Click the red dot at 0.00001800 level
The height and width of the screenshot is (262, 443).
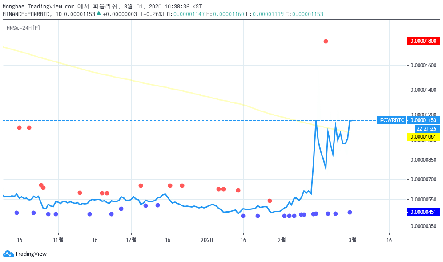tap(326, 41)
